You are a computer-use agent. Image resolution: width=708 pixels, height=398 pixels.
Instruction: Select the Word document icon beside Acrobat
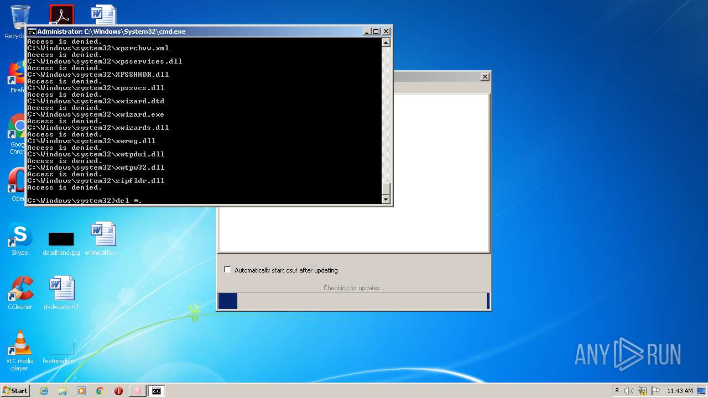click(x=103, y=14)
